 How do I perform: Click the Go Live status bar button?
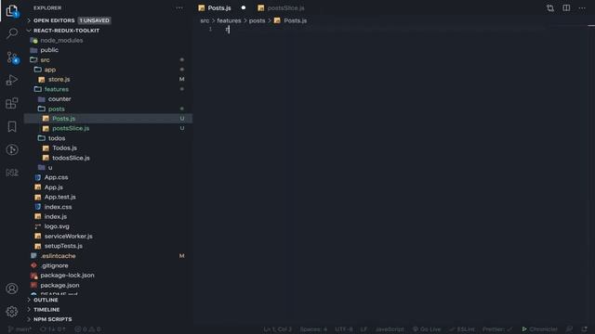click(x=427, y=329)
